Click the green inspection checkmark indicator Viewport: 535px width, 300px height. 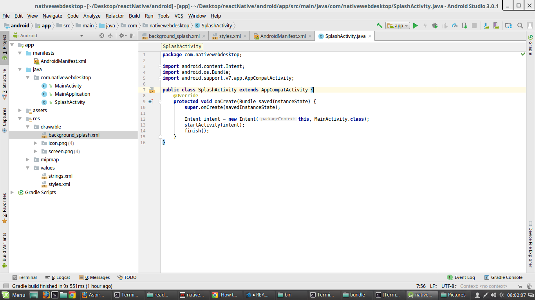click(x=523, y=54)
